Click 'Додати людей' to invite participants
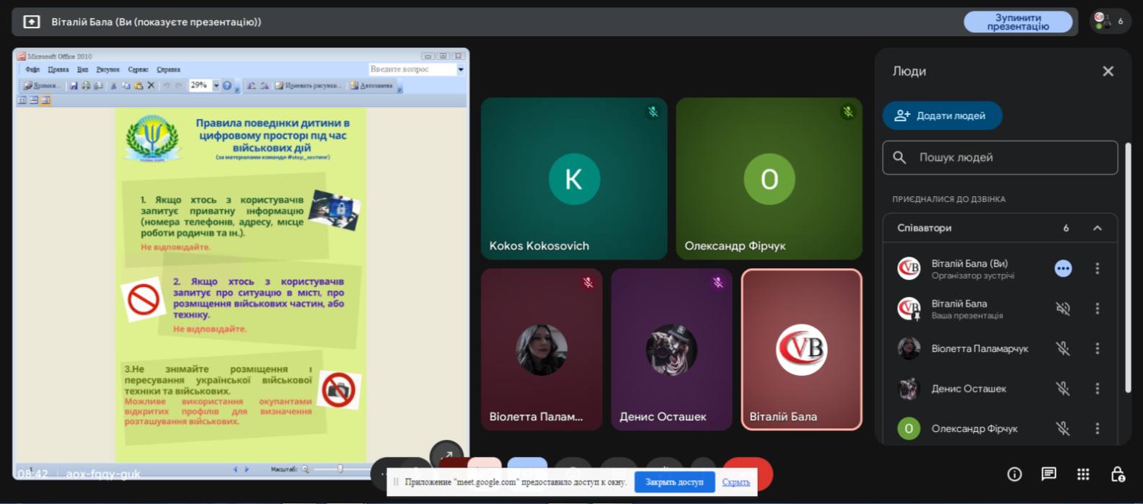The height and width of the screenshot is (504, 1143). coord(942,115)
